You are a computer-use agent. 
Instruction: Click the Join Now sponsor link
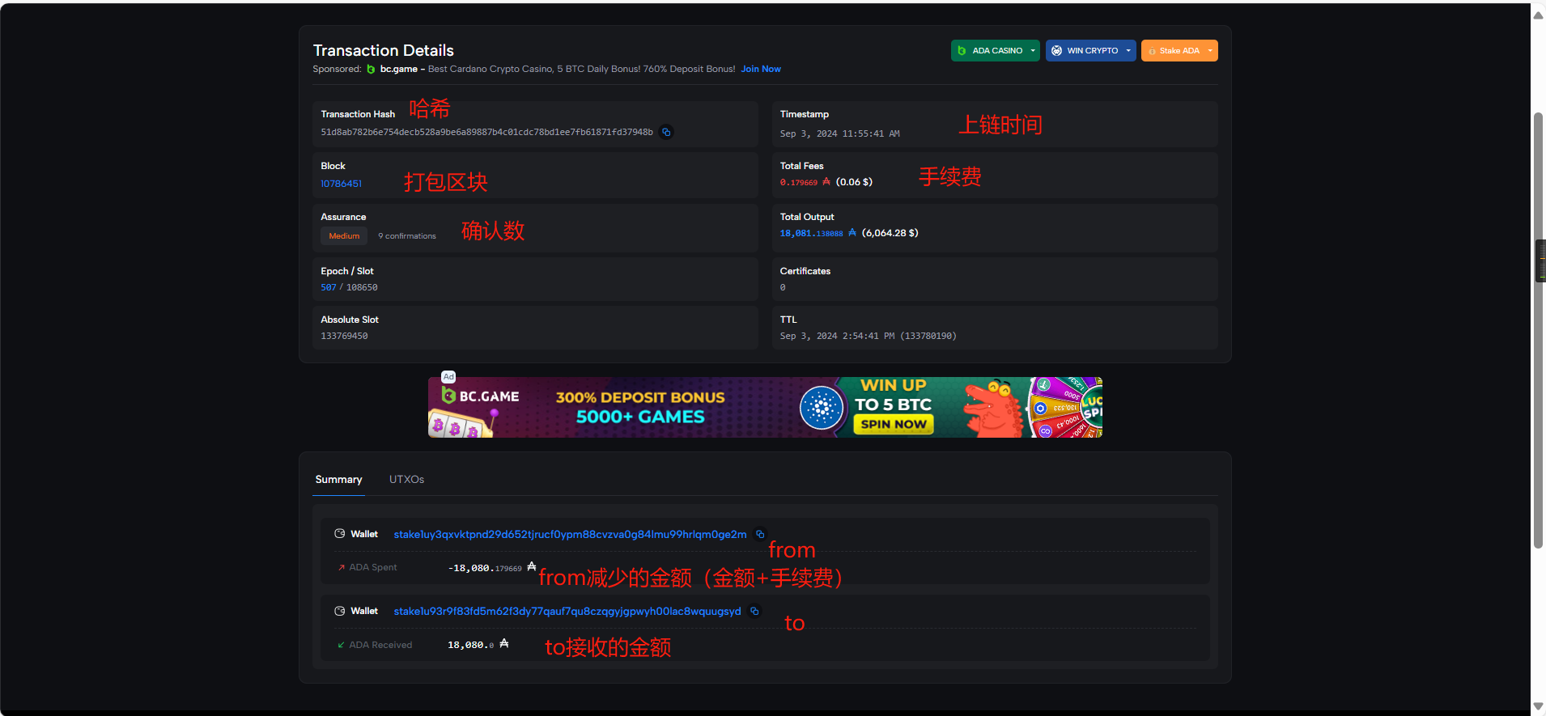761,69
